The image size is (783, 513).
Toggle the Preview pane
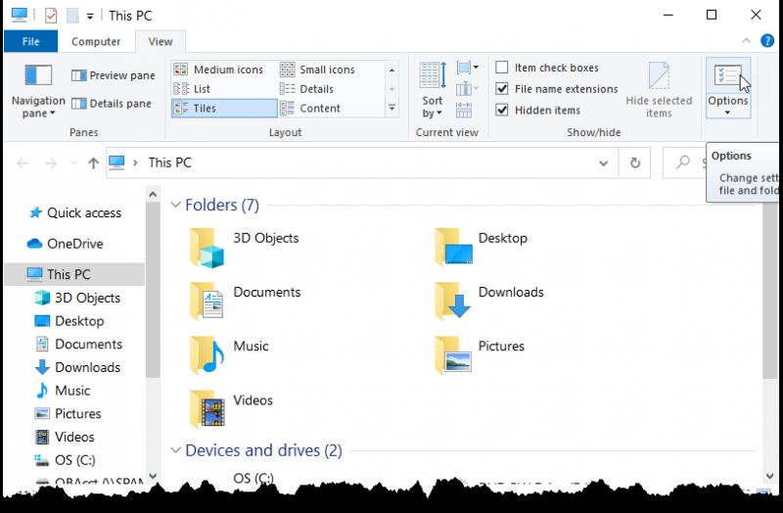[x=114, y=75]
